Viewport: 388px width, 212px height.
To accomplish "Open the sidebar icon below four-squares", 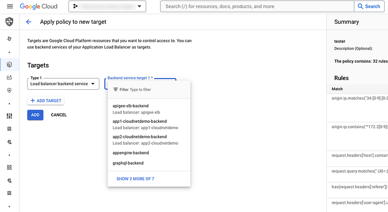I will 9,180.
